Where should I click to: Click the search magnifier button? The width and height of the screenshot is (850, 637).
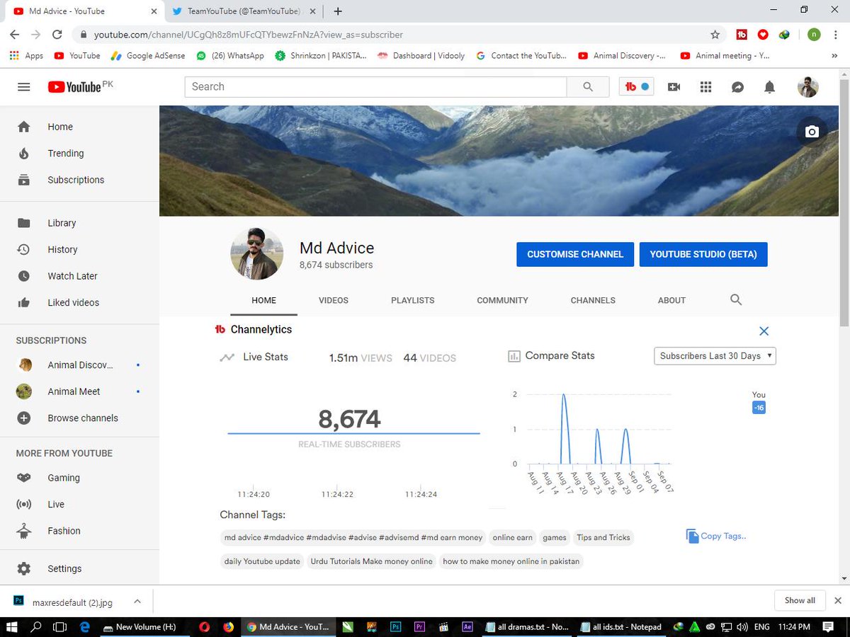588,86
